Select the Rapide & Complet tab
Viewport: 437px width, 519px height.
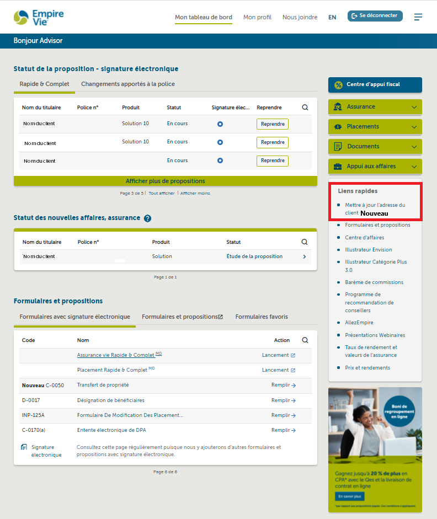coord(44,84)
